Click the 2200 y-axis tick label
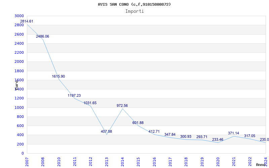Image resolution: width=269 pixels, height=168 pixels. pyautogui.click(x=19, y=53)
